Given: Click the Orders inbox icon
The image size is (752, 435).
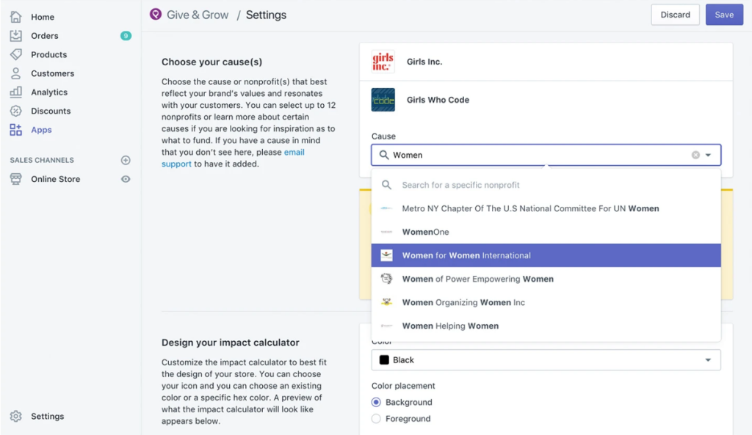Looking at the screenshot, I should (16, 35).
